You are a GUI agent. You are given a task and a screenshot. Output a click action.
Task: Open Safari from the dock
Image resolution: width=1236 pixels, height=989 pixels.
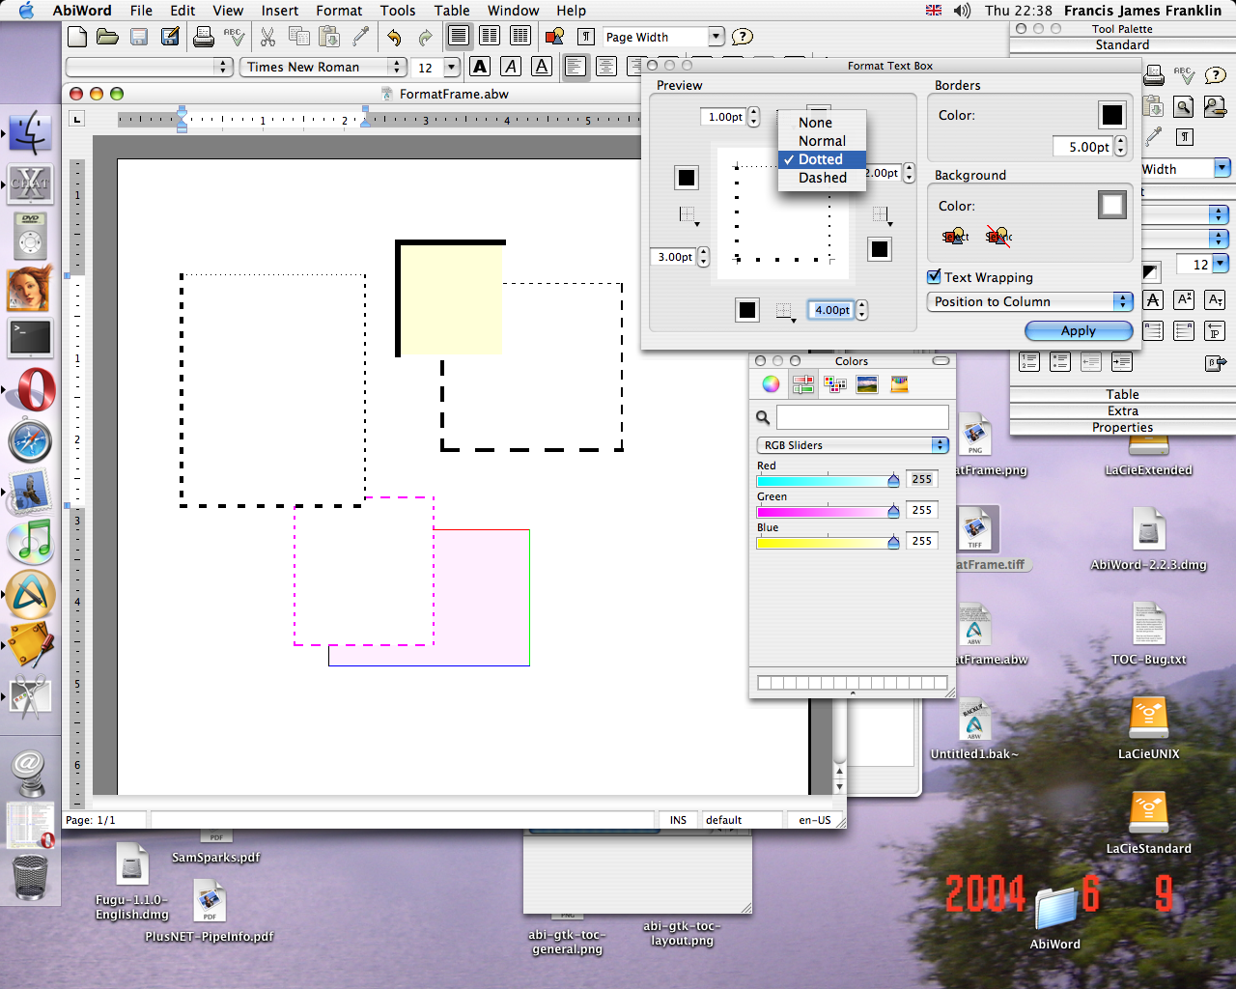point(30,442)
